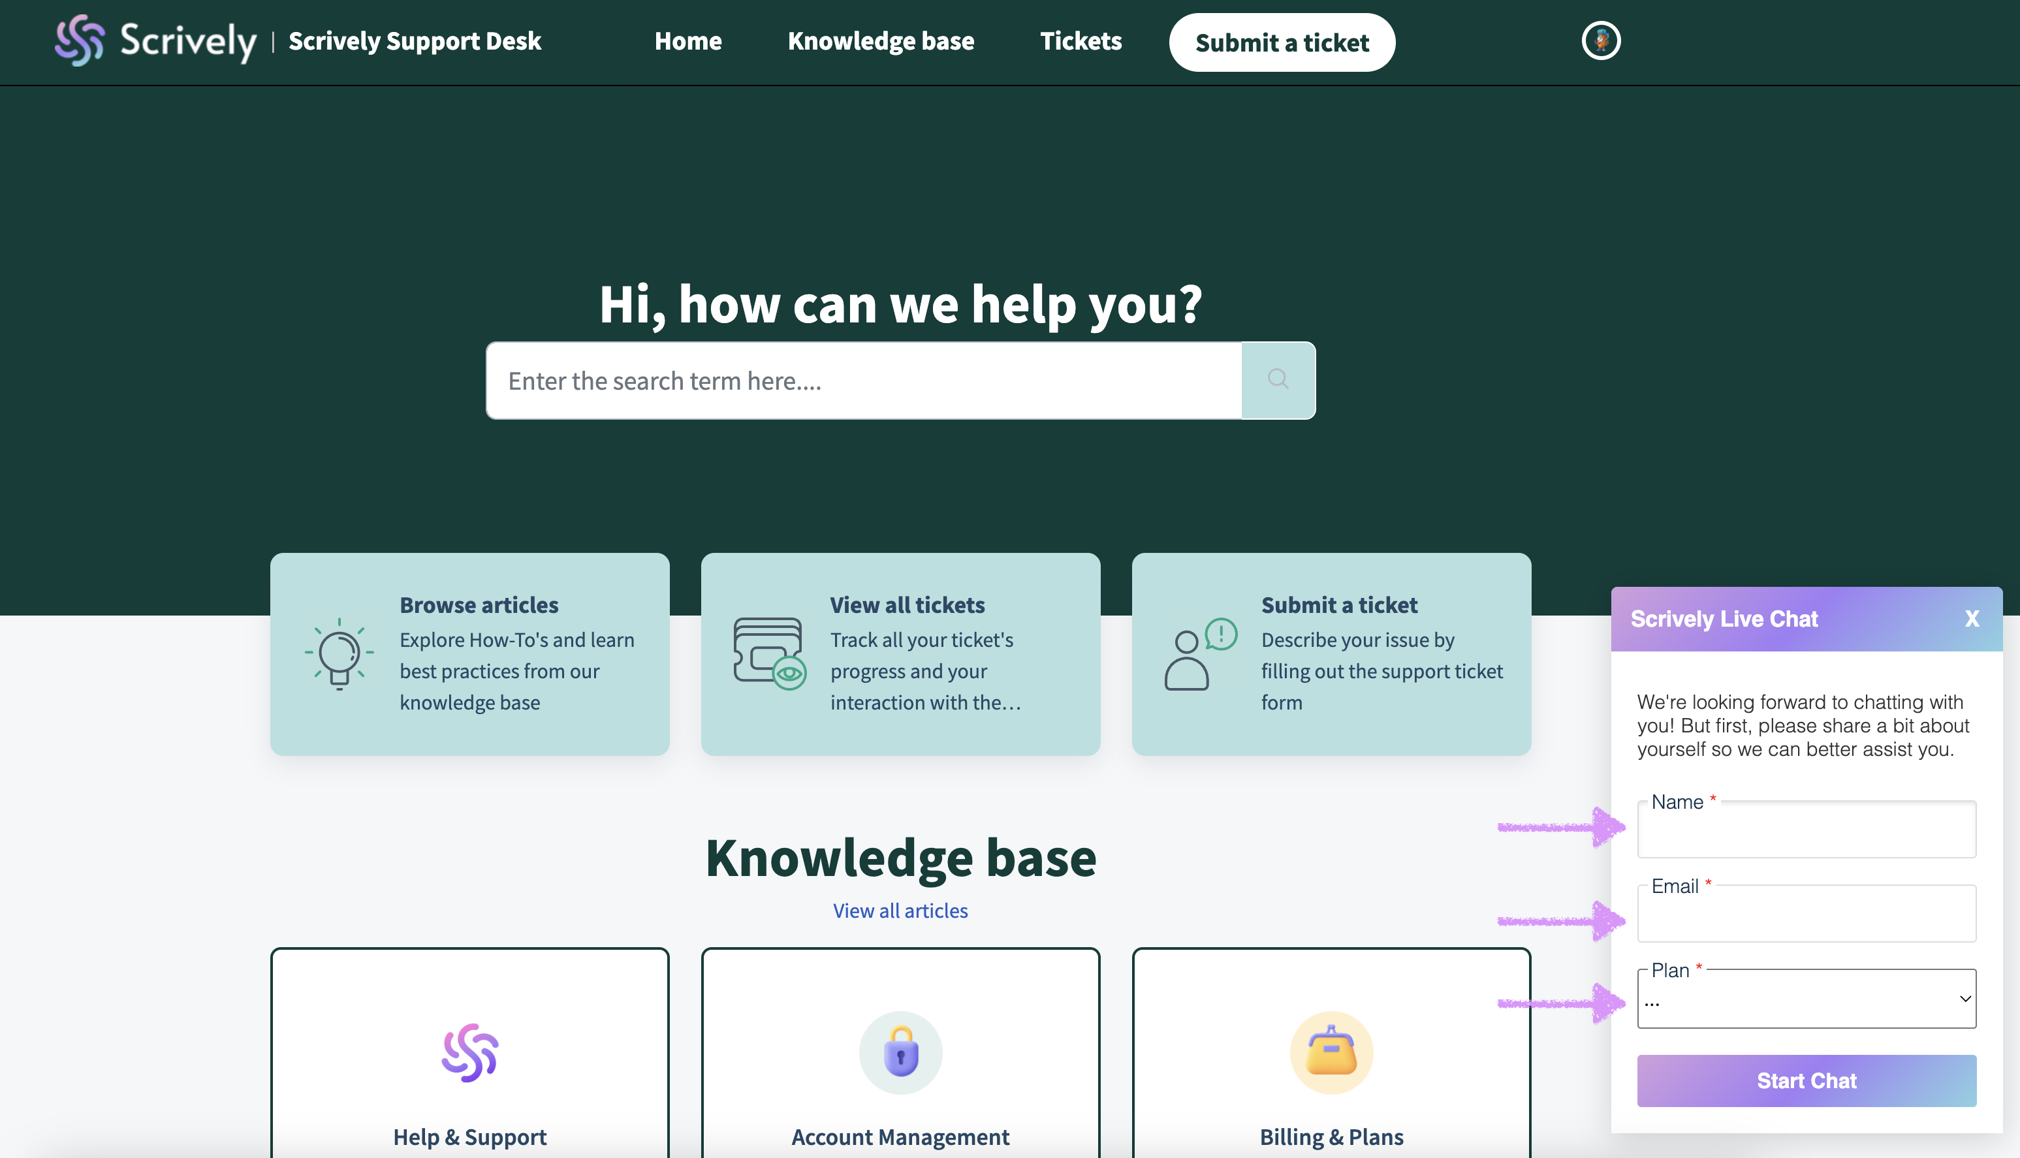Click the View all tickets eye icon
2020x1158 pixels.
click(769, 654)
